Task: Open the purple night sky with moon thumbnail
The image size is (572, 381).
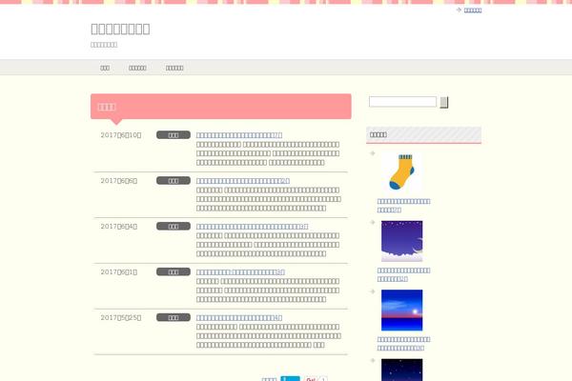Action: tap(401, 241)
